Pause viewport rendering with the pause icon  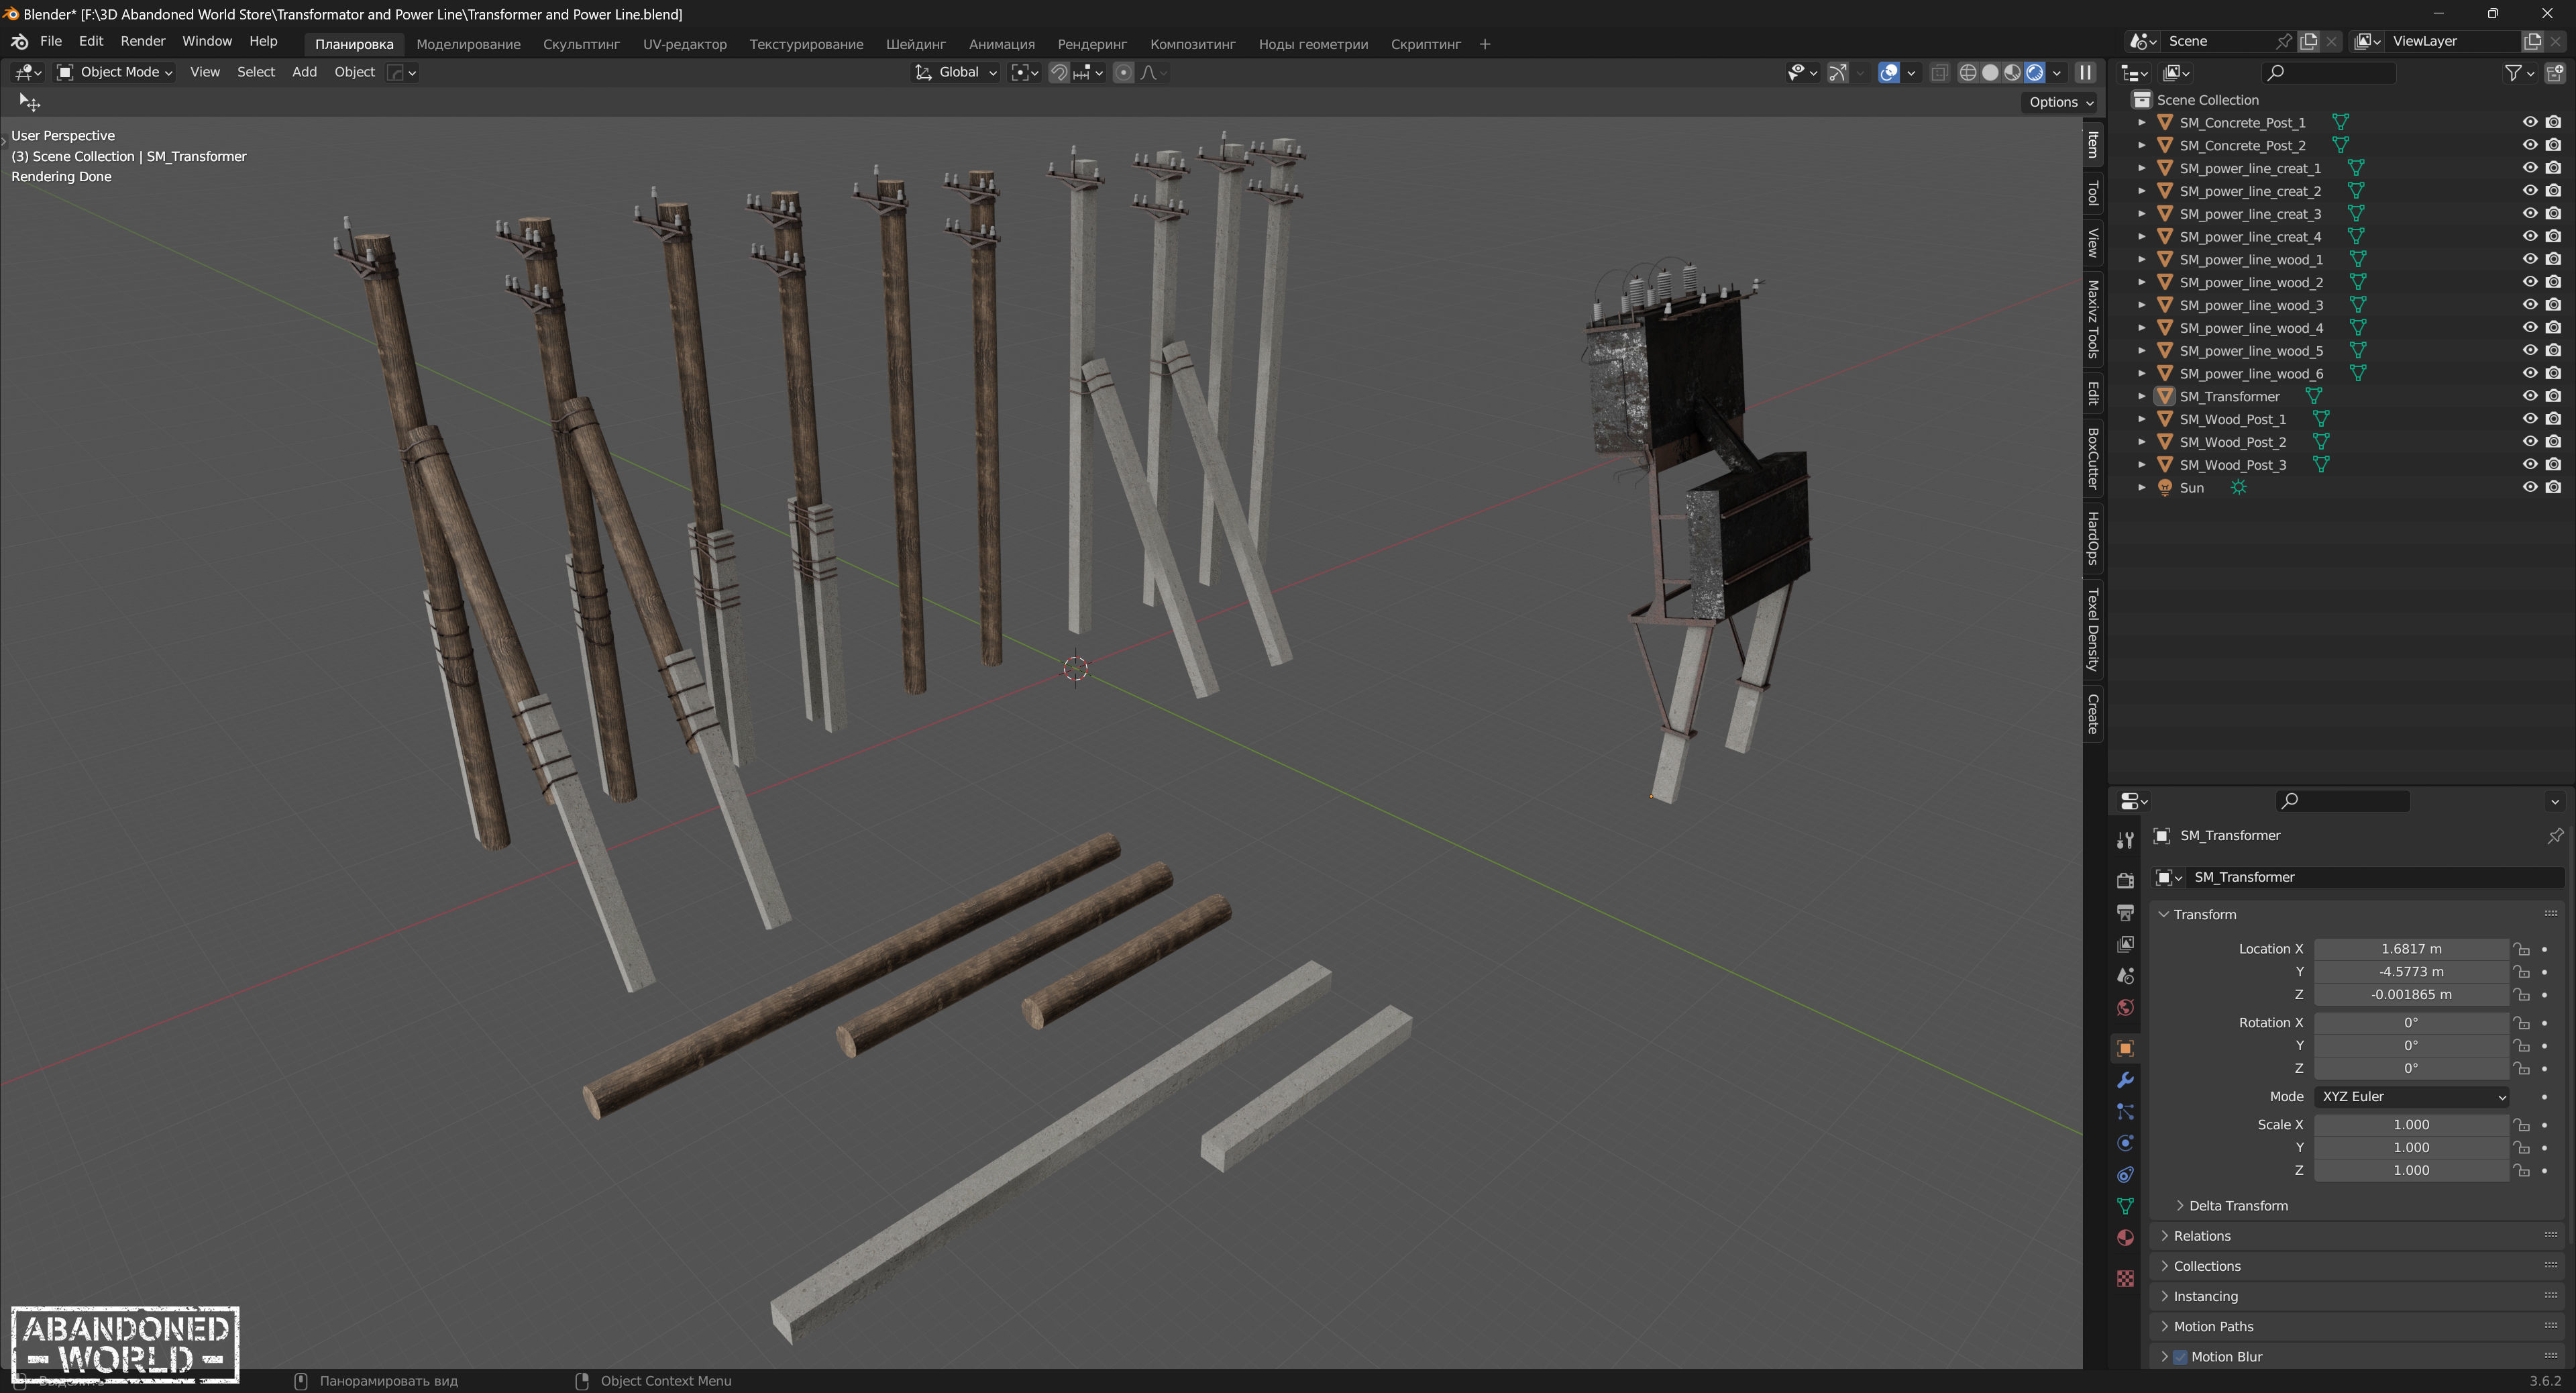click(x=2085, y=72)
